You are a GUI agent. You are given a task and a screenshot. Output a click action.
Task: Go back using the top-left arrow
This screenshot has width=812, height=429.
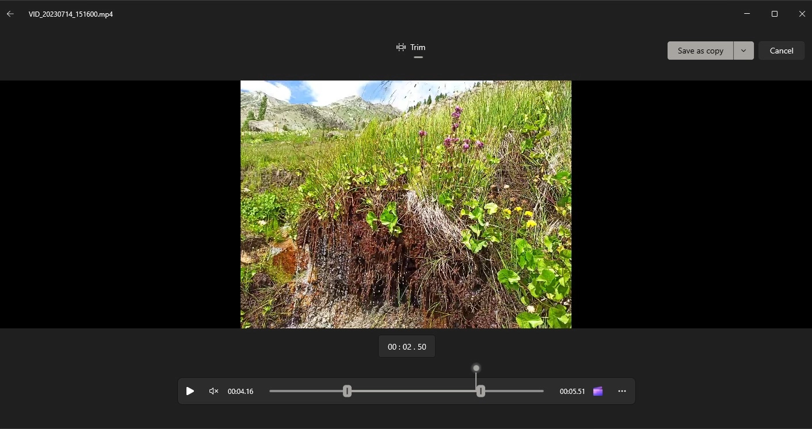pyautogui.click(x=10, y=14)
